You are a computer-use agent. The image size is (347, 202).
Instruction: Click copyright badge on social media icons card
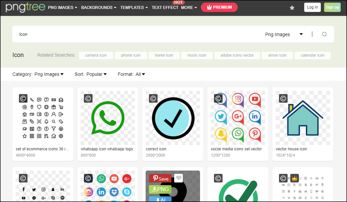218,98
